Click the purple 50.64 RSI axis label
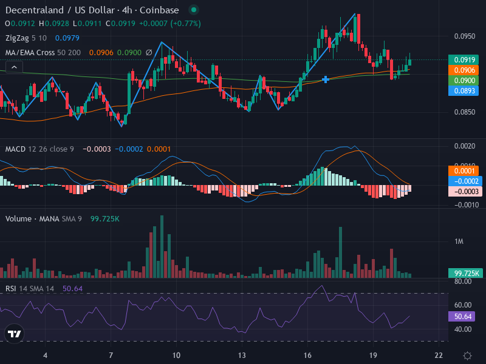The image size is (486, 364). [462, 316]
